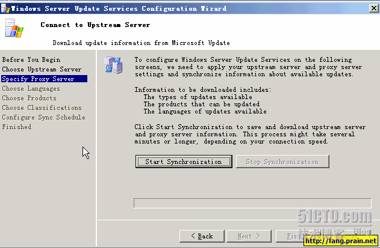The height and width of the screenshot is (248, 380).
Task: Select the Choose Upstream Server step
Action: pos(42,70)
